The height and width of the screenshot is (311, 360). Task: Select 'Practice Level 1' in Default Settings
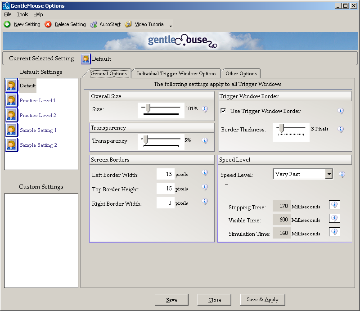point(37,101)
